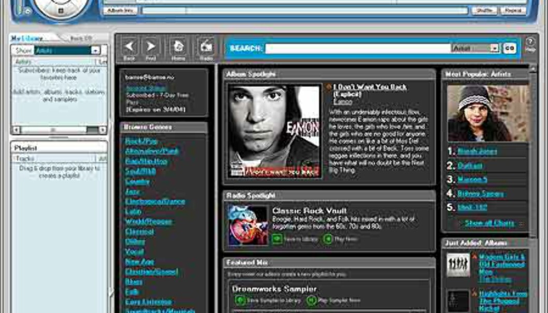
Task: Open the Most Popular Artists photo
Action: click(x=487, y=113)
